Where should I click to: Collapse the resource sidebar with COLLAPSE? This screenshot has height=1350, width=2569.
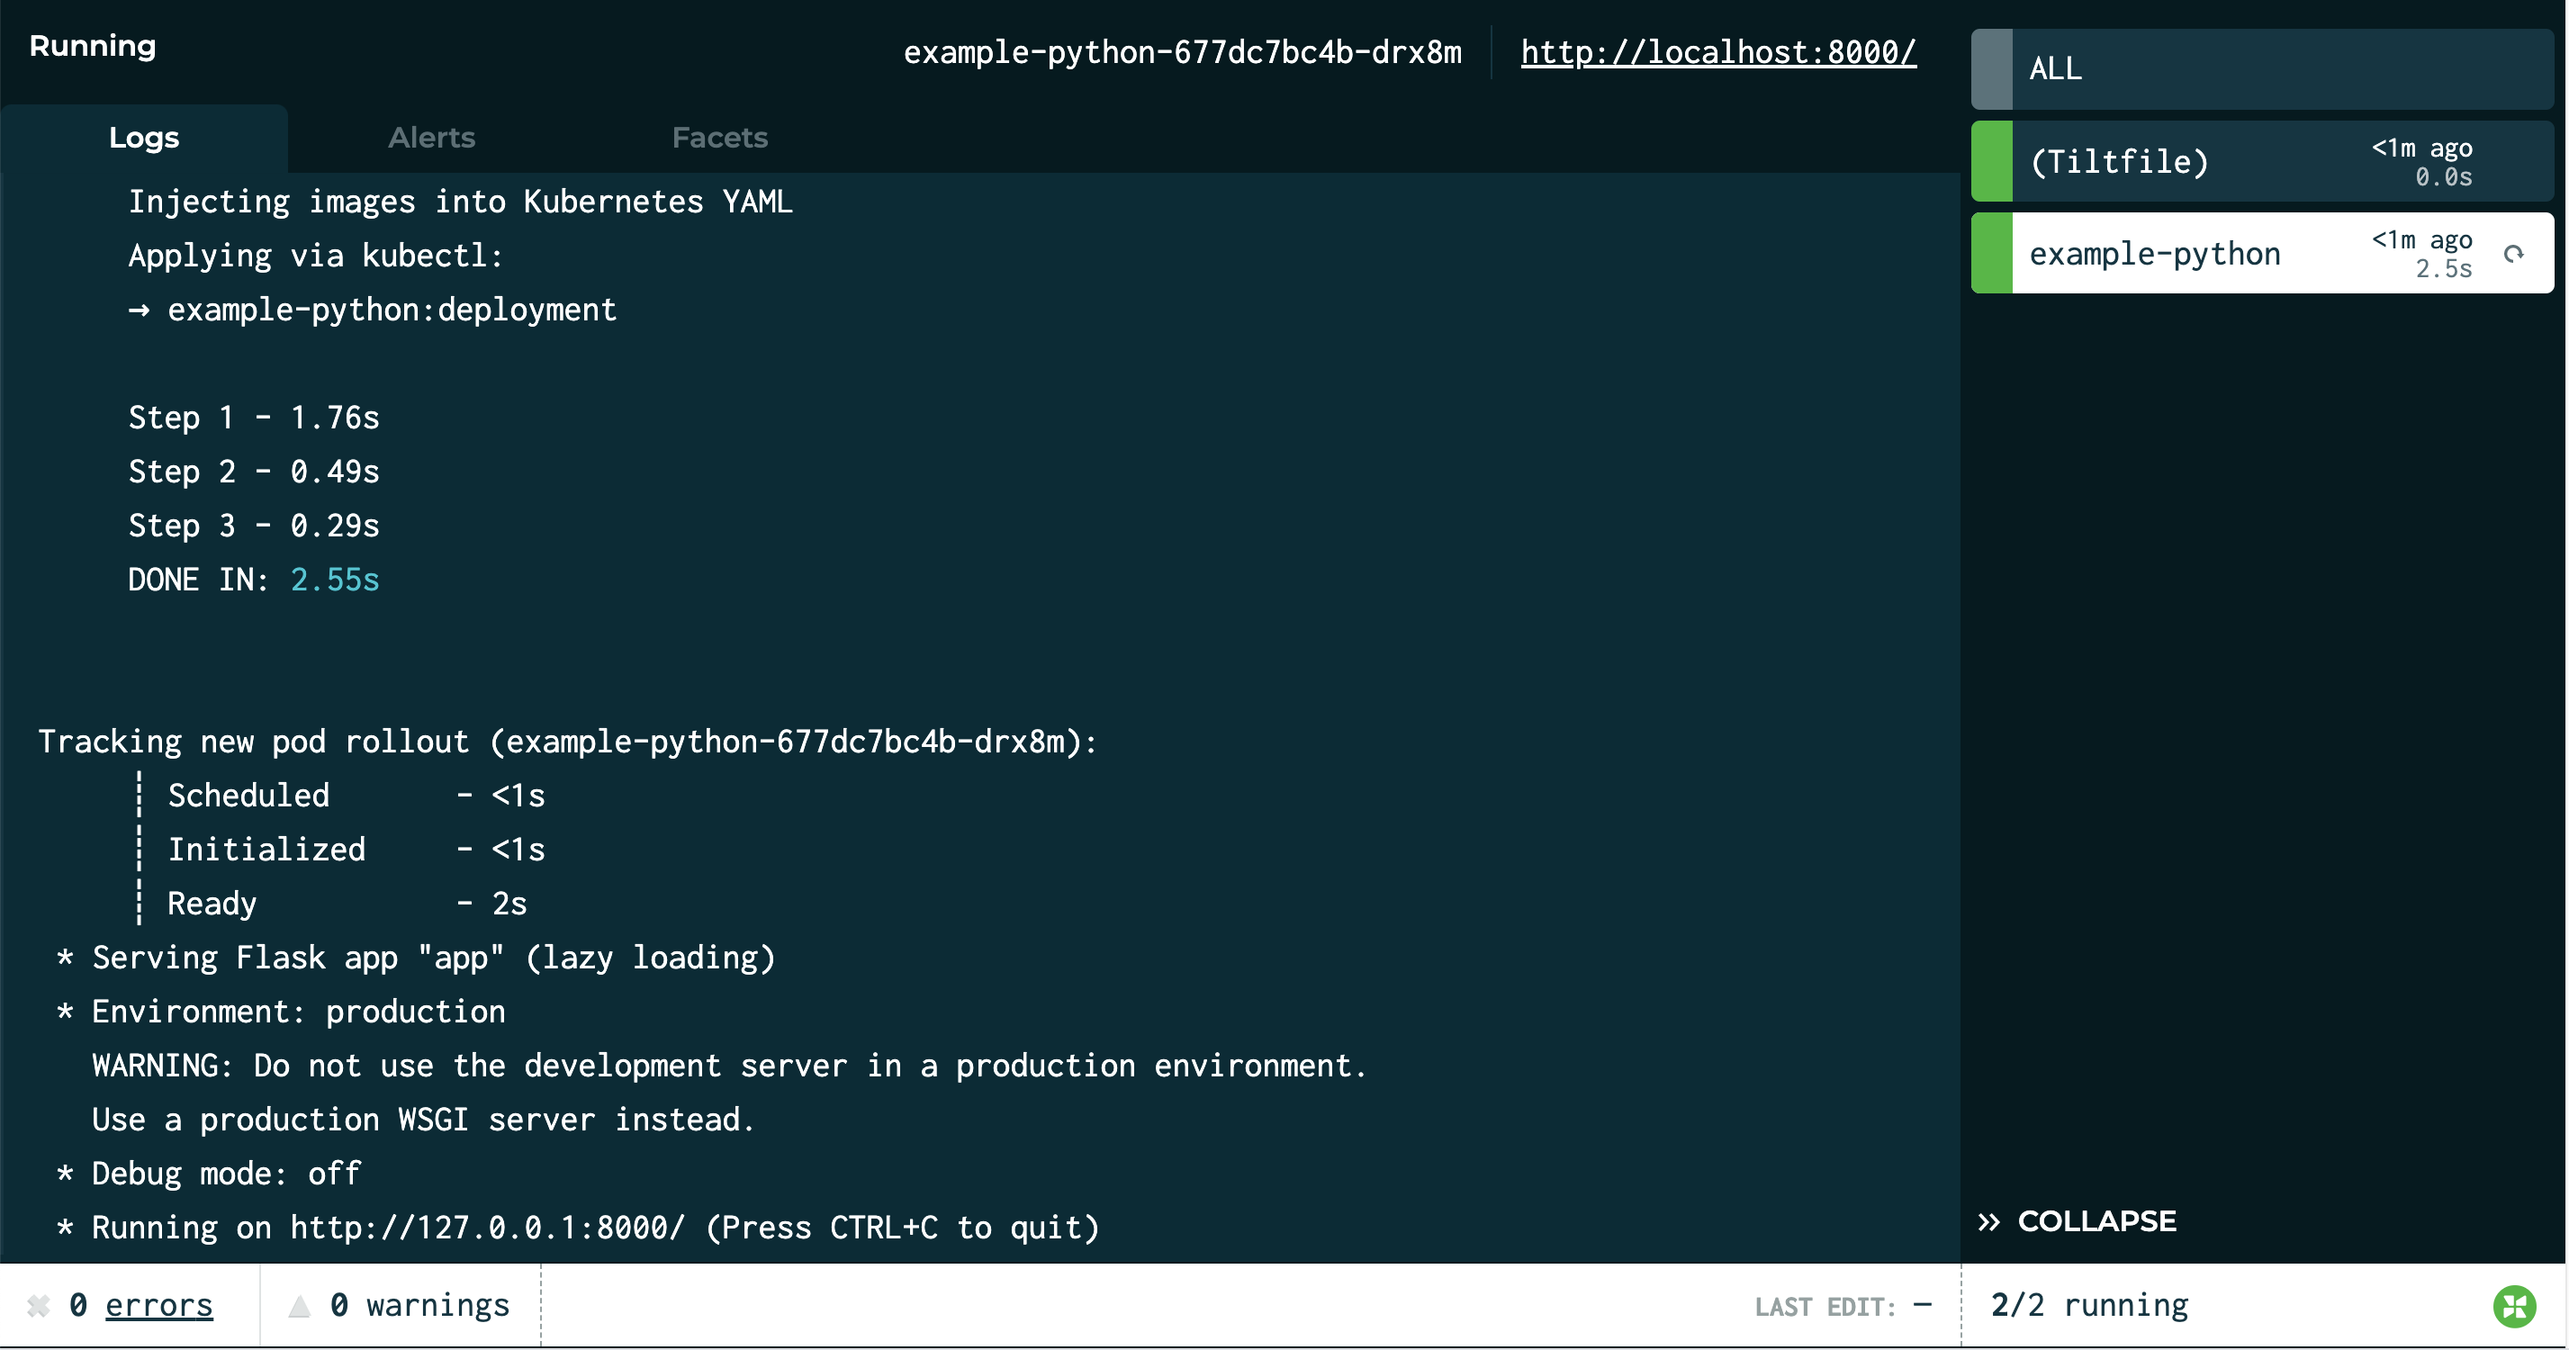click(2097, 1220)
